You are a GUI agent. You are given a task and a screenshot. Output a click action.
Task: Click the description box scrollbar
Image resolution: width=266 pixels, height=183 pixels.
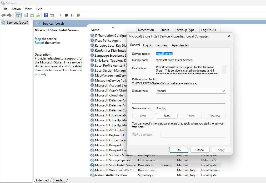224,70
